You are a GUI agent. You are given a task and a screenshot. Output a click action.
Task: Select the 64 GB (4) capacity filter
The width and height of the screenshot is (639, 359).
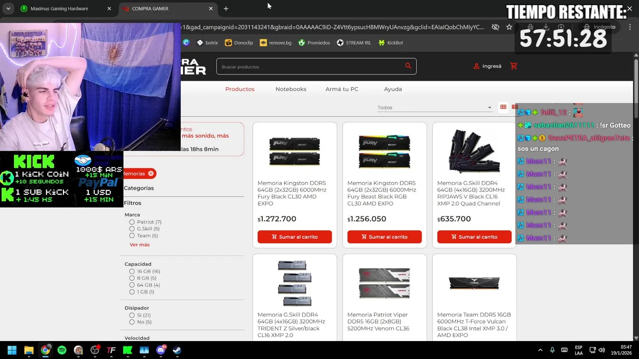pyautogui.click(x=132, y=285)
